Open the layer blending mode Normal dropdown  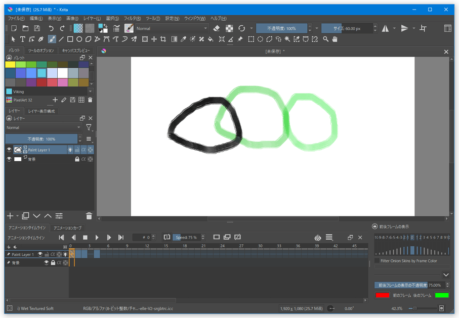pyautogui.click(x=44, y=127)
